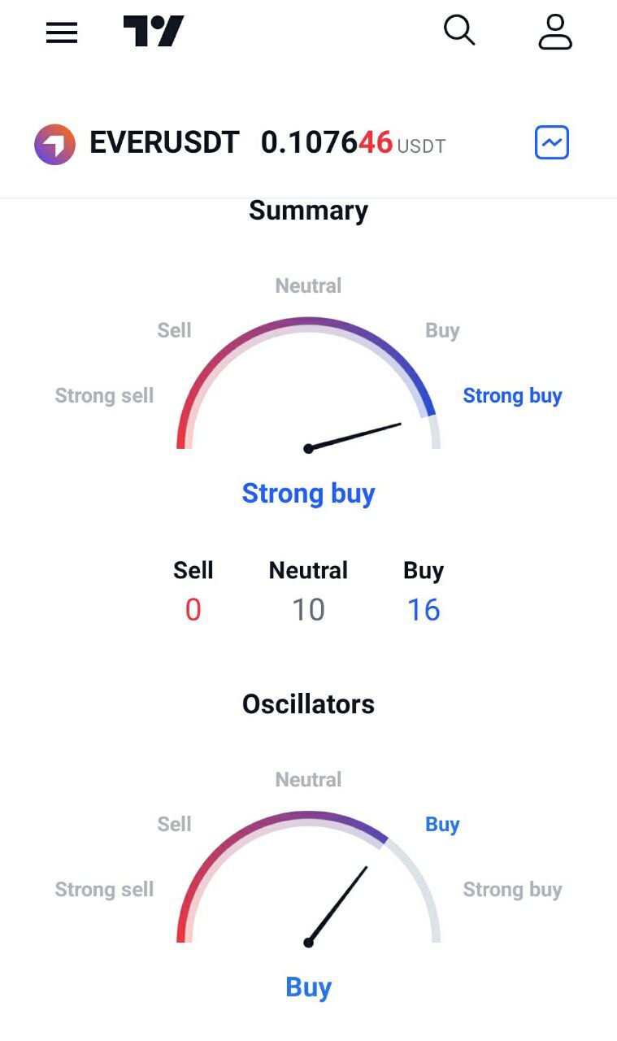Click the Summary Neutral count 10

pos(308,610)
